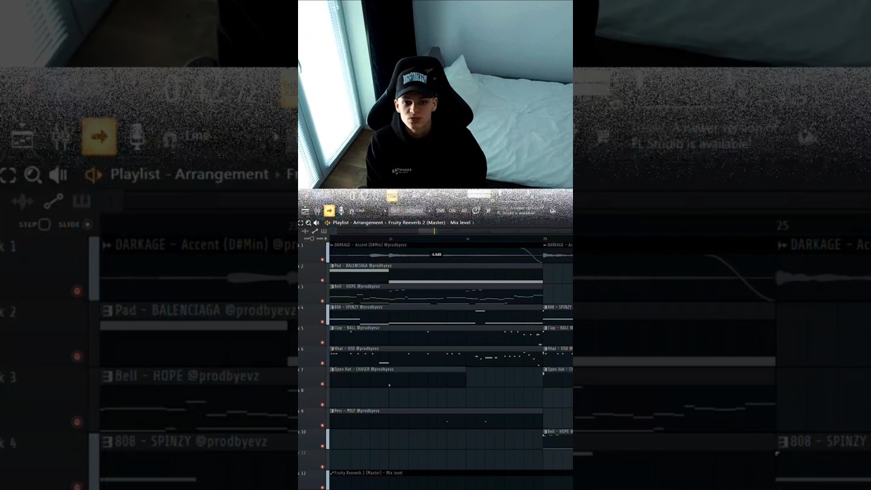This screenshot has width=871, height=490.
Task: Mute track 7 with its red dot
Action: 323,384
